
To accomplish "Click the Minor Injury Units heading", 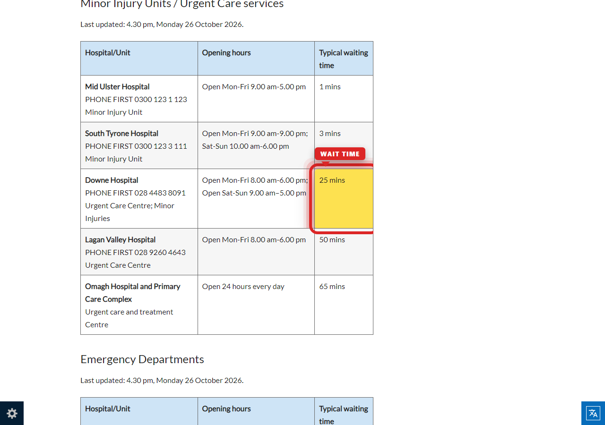I will [182, 4].
